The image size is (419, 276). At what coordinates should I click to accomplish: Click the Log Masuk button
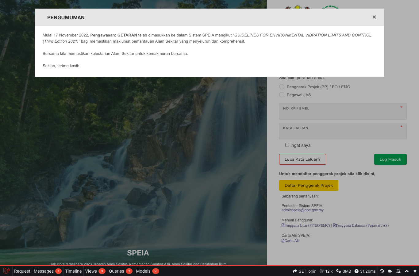(390, 159)
